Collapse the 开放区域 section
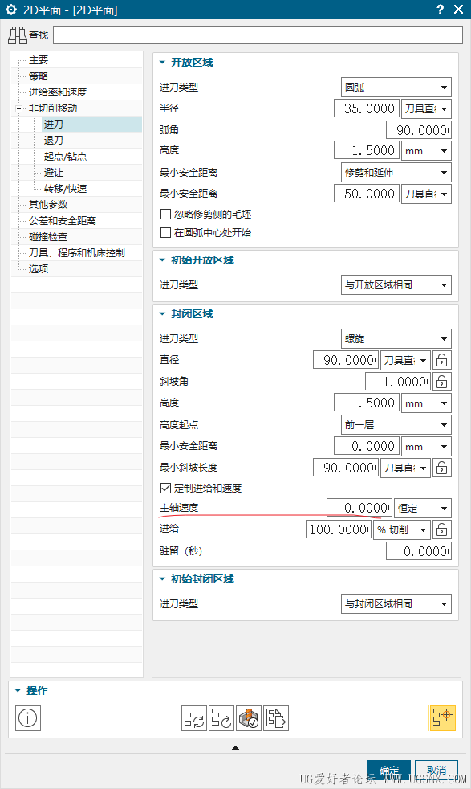The width and height of the screenshot is (471, 789). pos(162,63)
